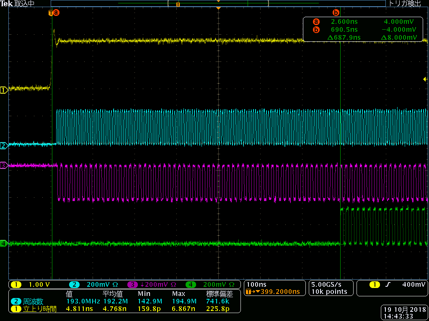The width and height of the screenshot is (429, 321).
Task: Click the 192.2M mean frequency value
Action: 116,301
